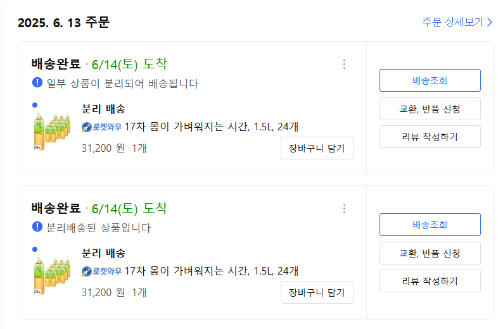Click the 로켓와우 rocket badge in second card
Image resolution: width=503 pixels, height=329 pixels.
[x=101, y=271]
